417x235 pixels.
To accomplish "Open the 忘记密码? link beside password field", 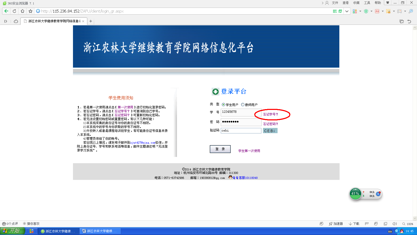I will [x=271, y=124].
